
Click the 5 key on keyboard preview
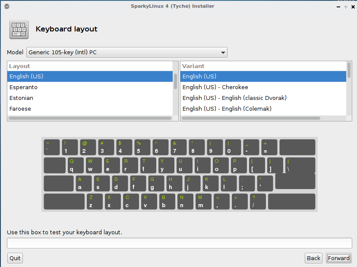[142, 147]
